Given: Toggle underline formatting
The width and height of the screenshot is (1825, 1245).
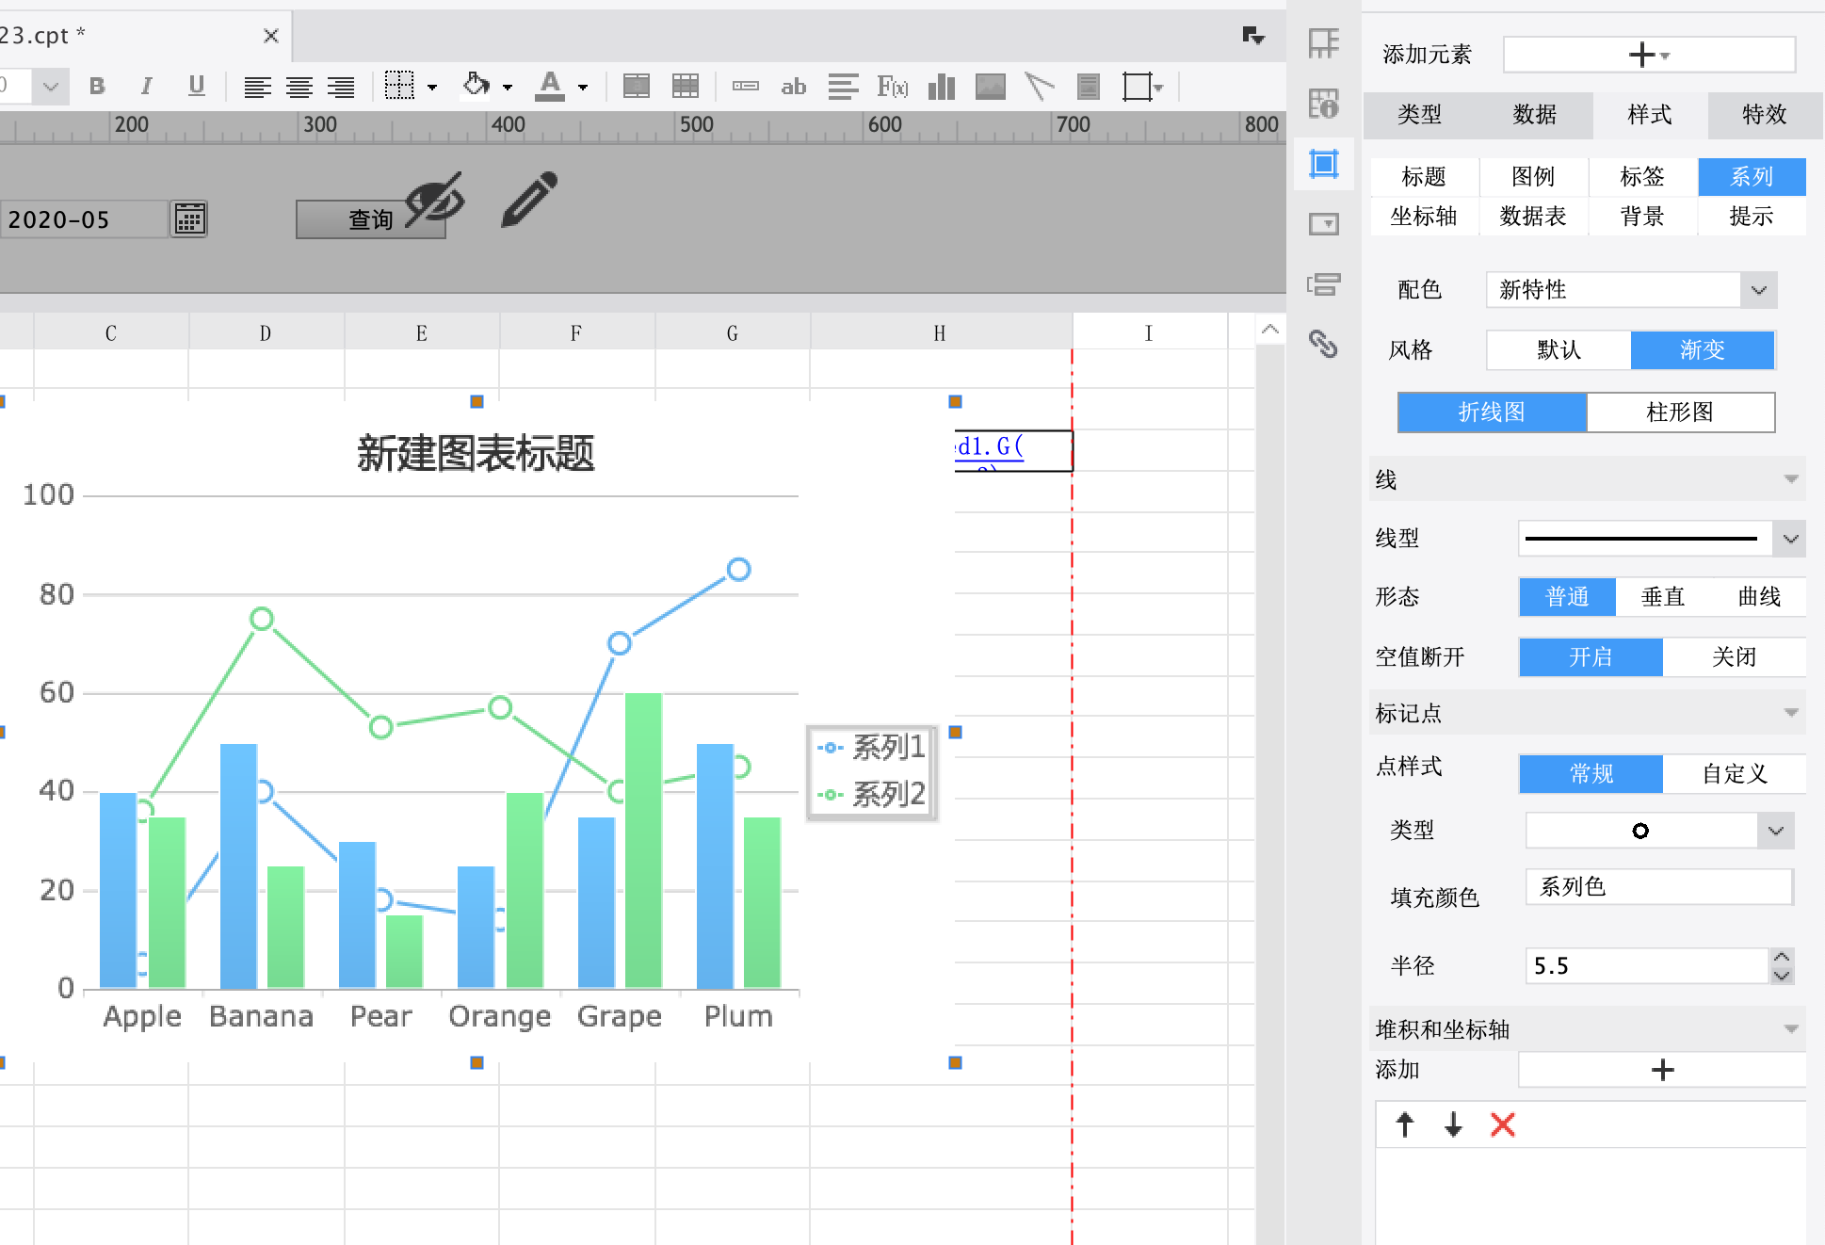Looking at the screenshot, I should coord(196,87).
